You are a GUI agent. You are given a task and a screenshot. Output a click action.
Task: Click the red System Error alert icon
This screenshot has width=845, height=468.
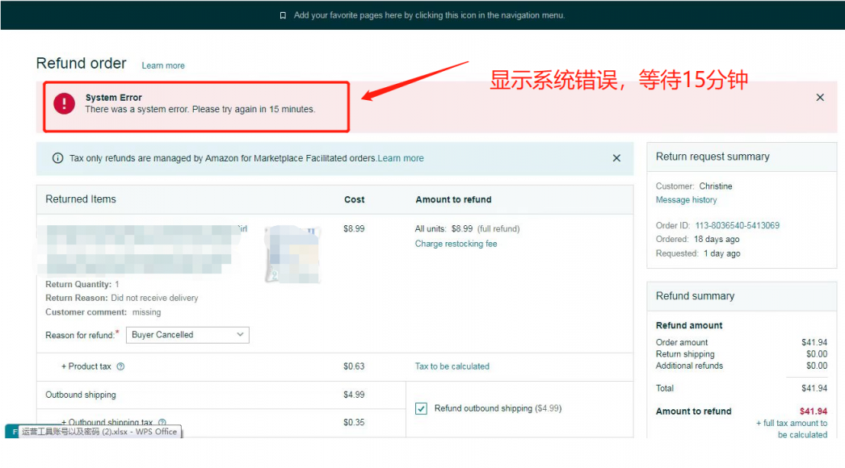click(65, 103)
